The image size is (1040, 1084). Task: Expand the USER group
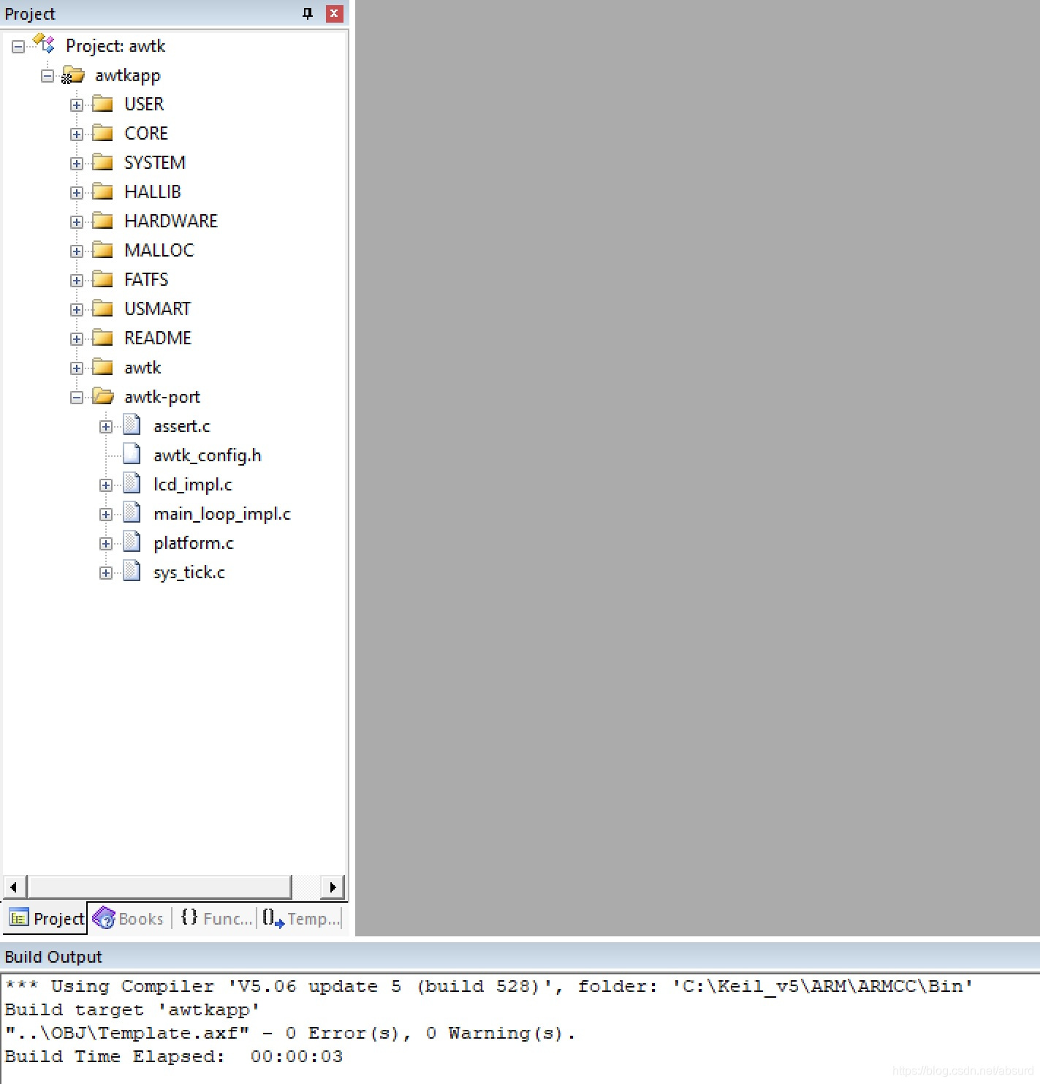point(77,105)
